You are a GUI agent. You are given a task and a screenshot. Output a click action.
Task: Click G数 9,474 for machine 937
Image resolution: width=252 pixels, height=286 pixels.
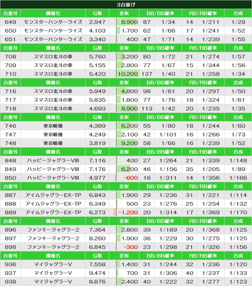pos(97,273)
